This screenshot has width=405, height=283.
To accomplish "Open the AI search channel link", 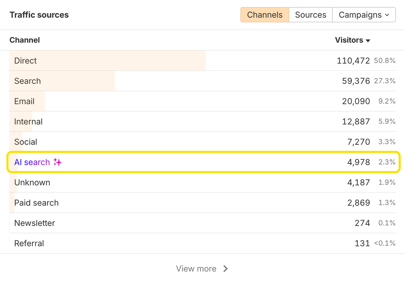I will pyautogui.click(x=32, y=162).
